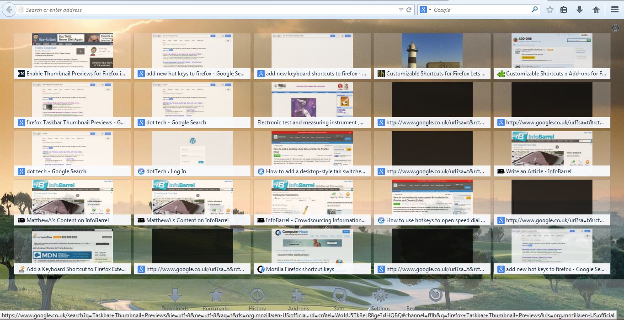This screenshot has width=624, height=320.
Task: Open the dotTech › Log In tile
Action: point(192,154)
